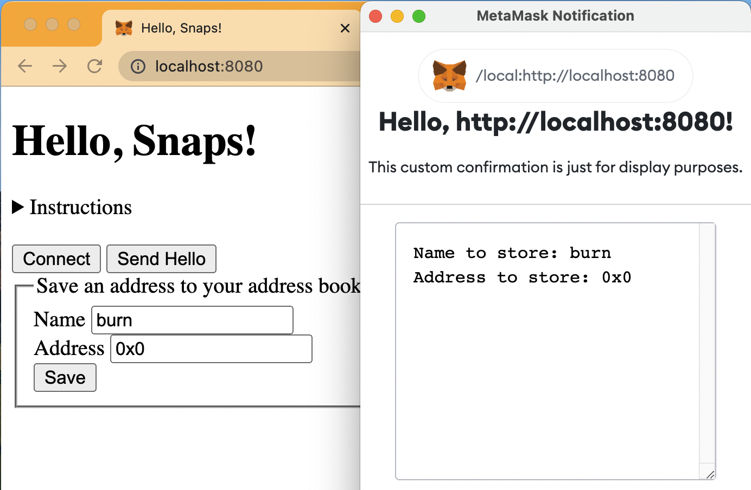Viewport: 751px width, 490px height.
Task: Click the /local:http://localhost:8080 origin pill
Action: (x=556, y=76)
